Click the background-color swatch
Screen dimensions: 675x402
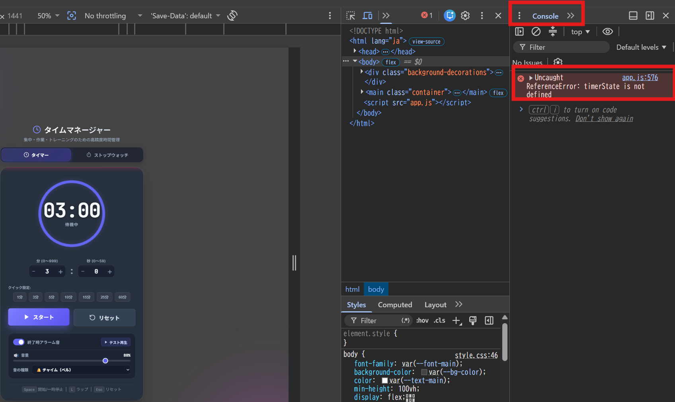[424, 372]
